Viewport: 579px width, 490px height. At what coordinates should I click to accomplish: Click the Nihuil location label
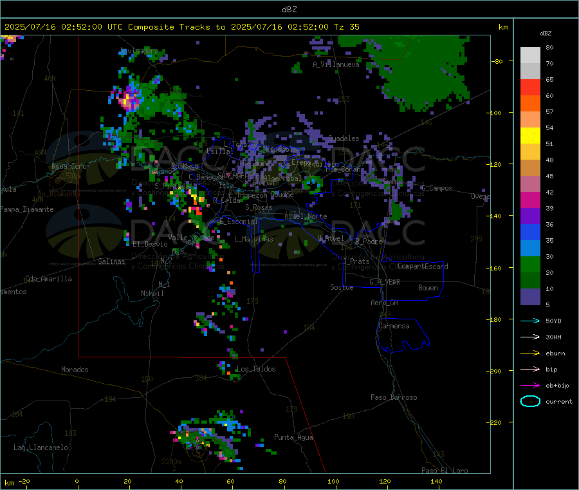tap(152, 294)
